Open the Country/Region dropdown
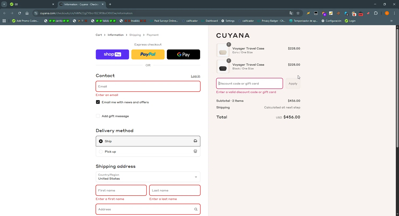This screenshot has width=399, height=216. [148, 177]
